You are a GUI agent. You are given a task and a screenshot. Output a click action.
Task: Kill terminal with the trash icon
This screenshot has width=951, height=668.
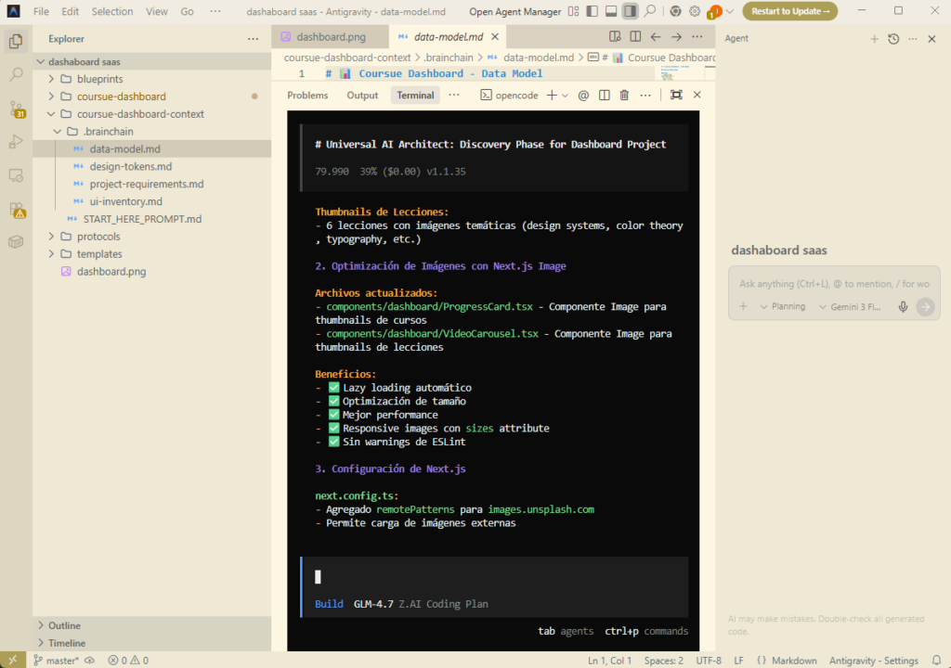click(624, 95)
